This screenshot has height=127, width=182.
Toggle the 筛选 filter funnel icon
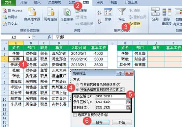click(x=122, y=12)
